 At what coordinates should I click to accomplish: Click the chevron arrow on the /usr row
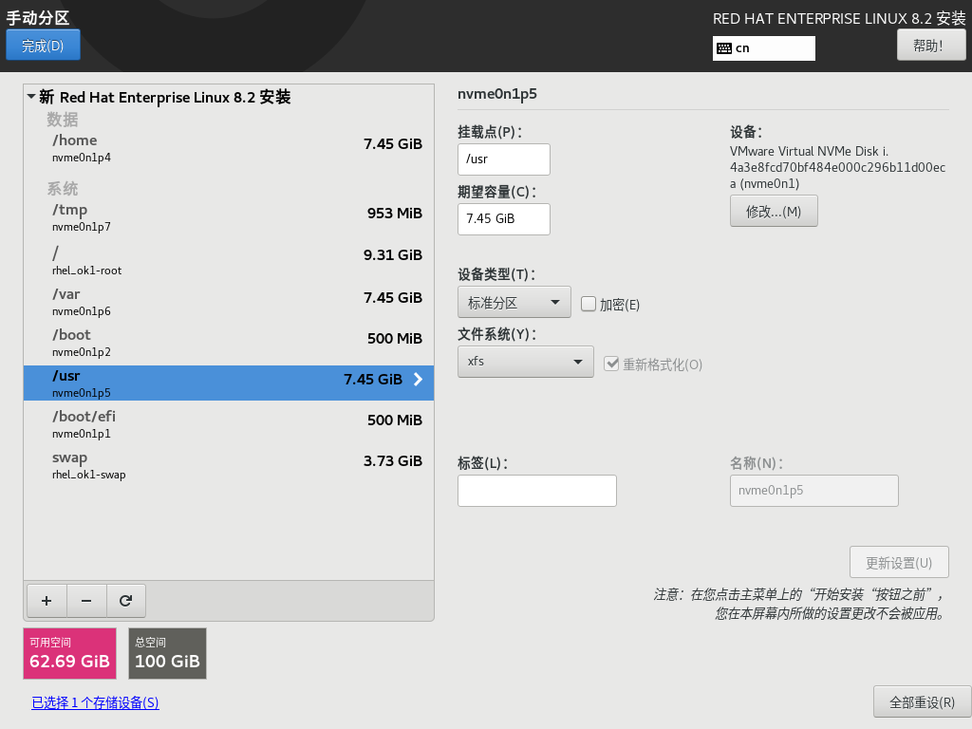[418, 380]
